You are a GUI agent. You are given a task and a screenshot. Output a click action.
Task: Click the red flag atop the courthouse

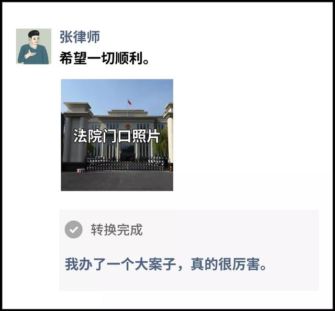129,102
